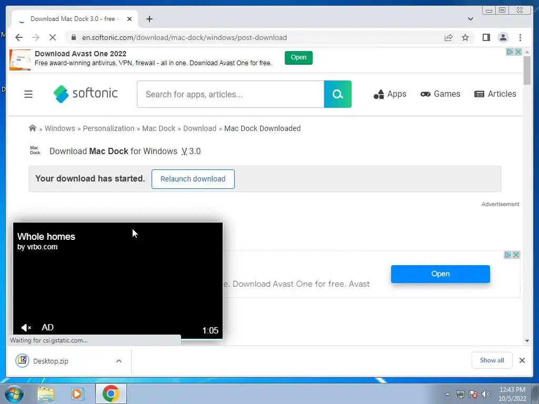Click the home breadcrumb icon
This screenshot has width=539, height=404.
(x=32, y=128)
